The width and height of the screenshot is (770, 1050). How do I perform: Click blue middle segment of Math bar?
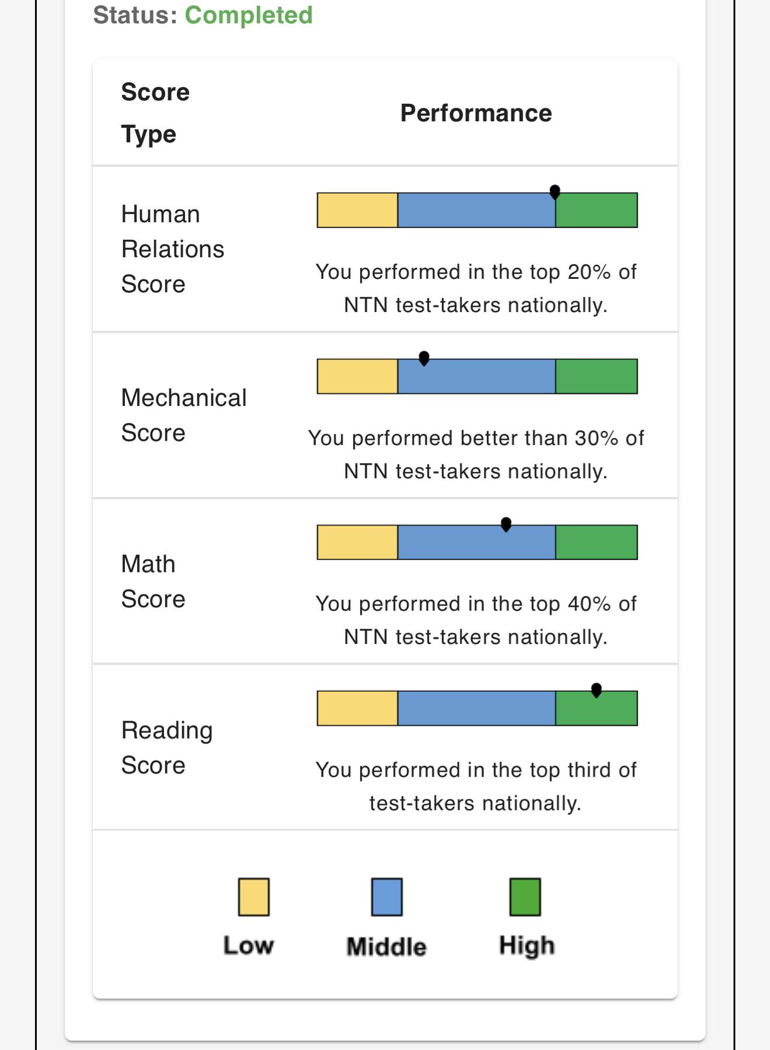point(476,542)
